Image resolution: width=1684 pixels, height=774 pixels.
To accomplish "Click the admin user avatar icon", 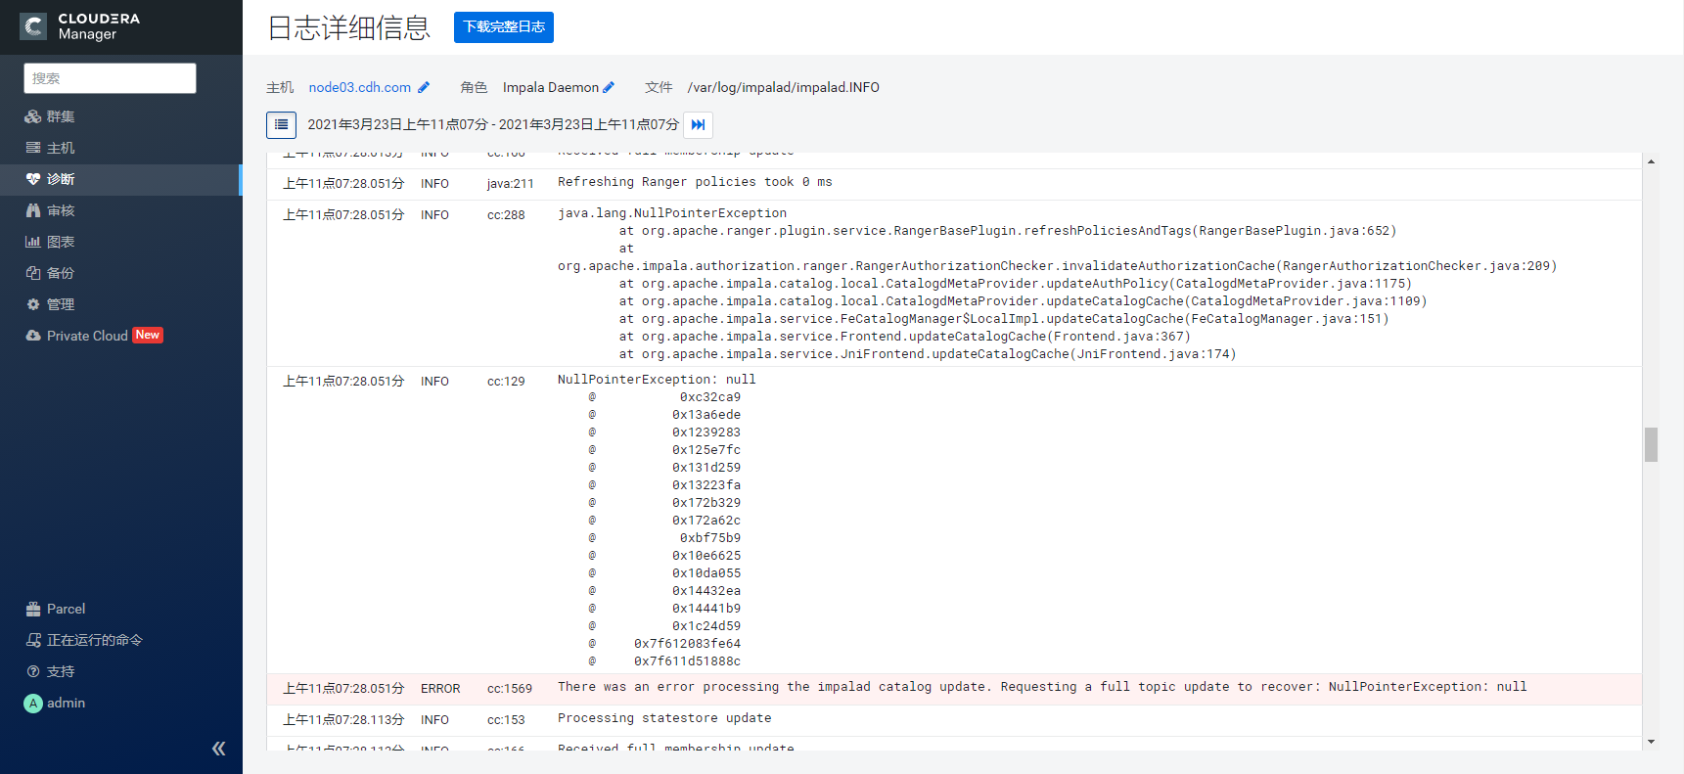I will 33,704.
